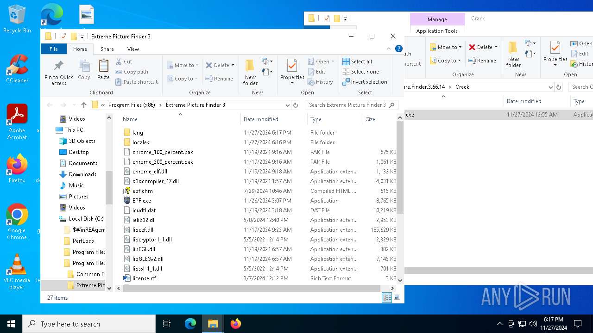
Task: Switch to the View tab
Action: click(133, 49)
